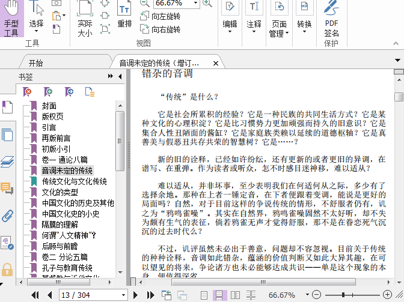
Task: Go to 传统文化与文化传统 bookmark
Action: 74,181
